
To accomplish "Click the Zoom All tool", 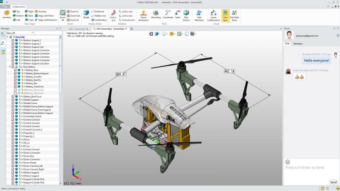I will pyautogui.click(x=63, y=15).
